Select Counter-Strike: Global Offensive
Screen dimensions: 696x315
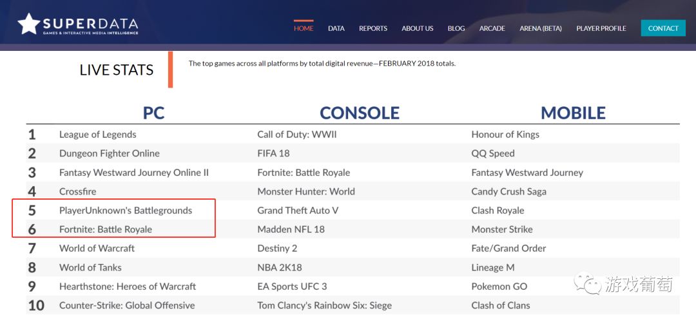[127, 305]
